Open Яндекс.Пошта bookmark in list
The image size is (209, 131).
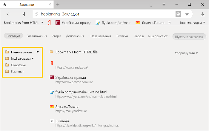click(67, 107)
